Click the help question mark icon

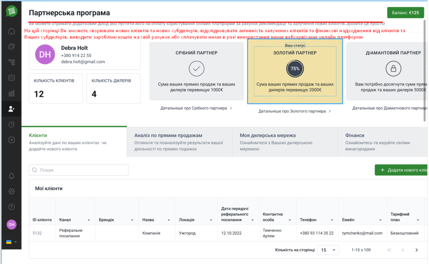(11, 207)
